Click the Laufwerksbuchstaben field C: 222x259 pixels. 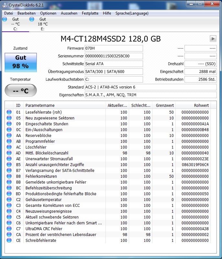click(114, 79)
